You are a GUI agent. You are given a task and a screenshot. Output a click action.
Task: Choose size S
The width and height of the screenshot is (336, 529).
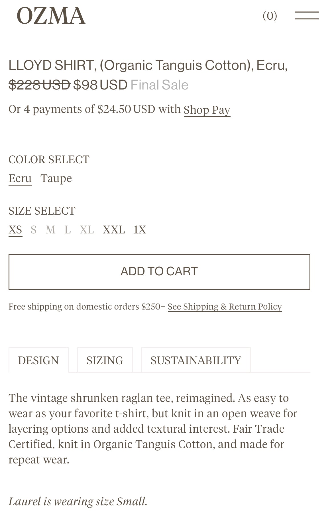[34, 230]
